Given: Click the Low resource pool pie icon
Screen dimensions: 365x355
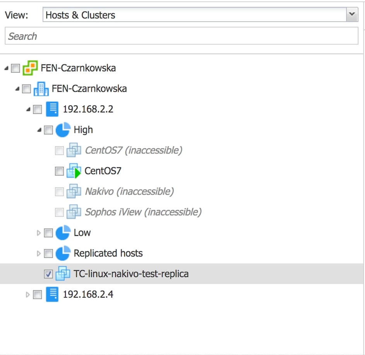Looking at the screenshot, I should [x=63, y=233].
